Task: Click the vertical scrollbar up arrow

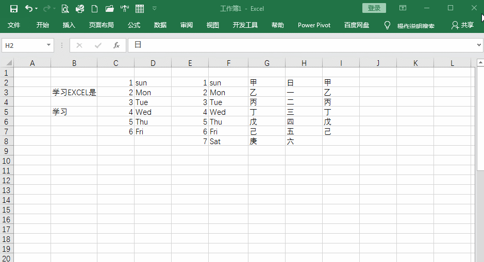Action: (x=480, y=63)
